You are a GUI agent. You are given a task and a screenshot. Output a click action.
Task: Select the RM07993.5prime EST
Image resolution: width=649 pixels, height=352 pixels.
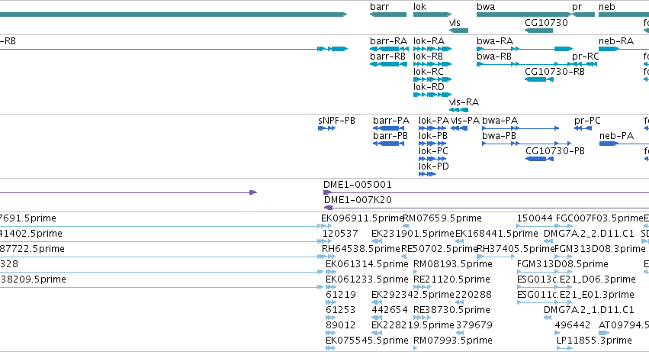click(x=416, y=348)
